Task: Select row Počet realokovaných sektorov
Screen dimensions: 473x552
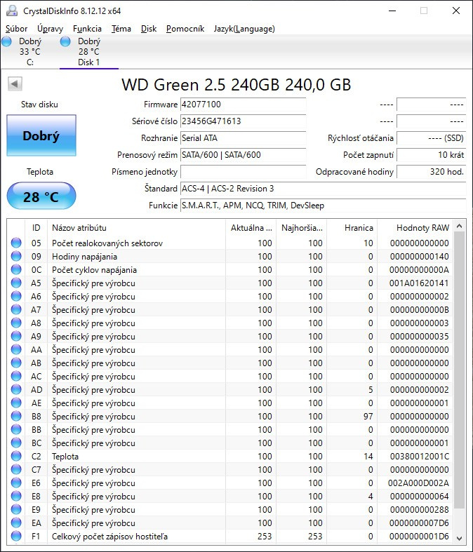Action: (x=230, y=243)
